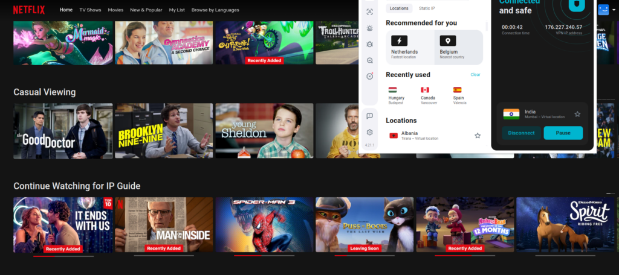Image resolution: width=619 pixels, height=275 pixels.
Task: Open VPN settings gear icon
Action: [x=369, y=132]
